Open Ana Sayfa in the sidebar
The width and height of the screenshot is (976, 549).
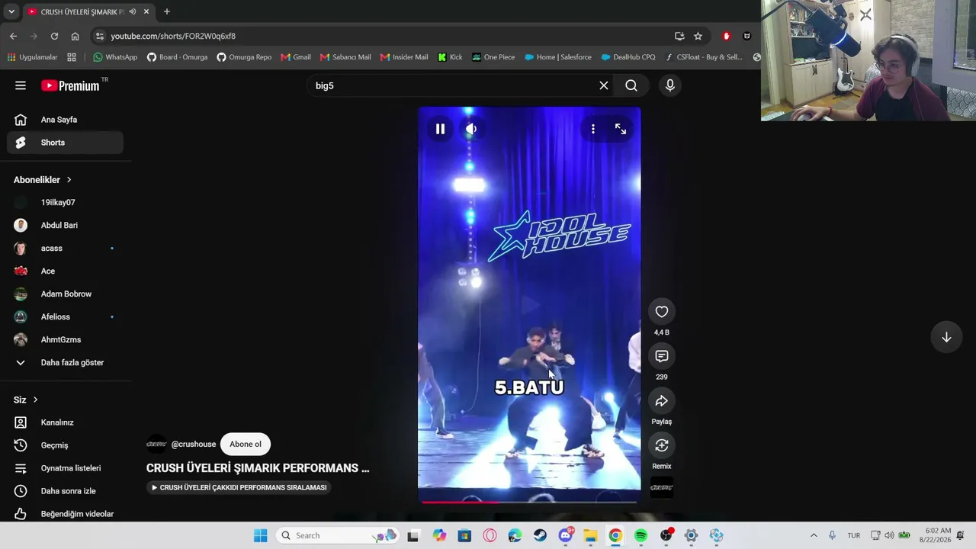click(x=65, y=120)
